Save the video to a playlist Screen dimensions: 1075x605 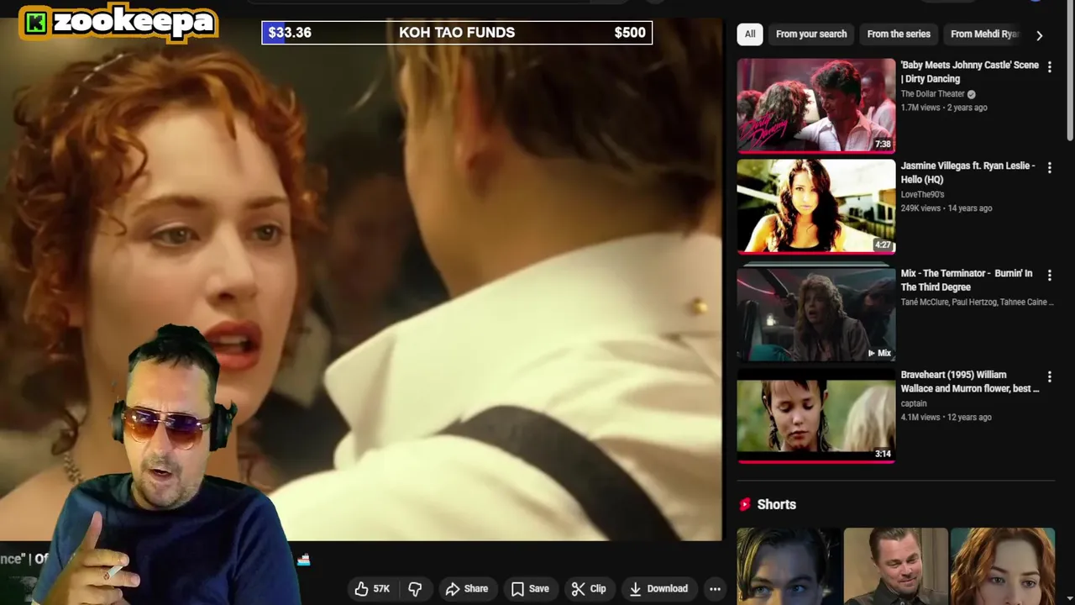(530, 589)
